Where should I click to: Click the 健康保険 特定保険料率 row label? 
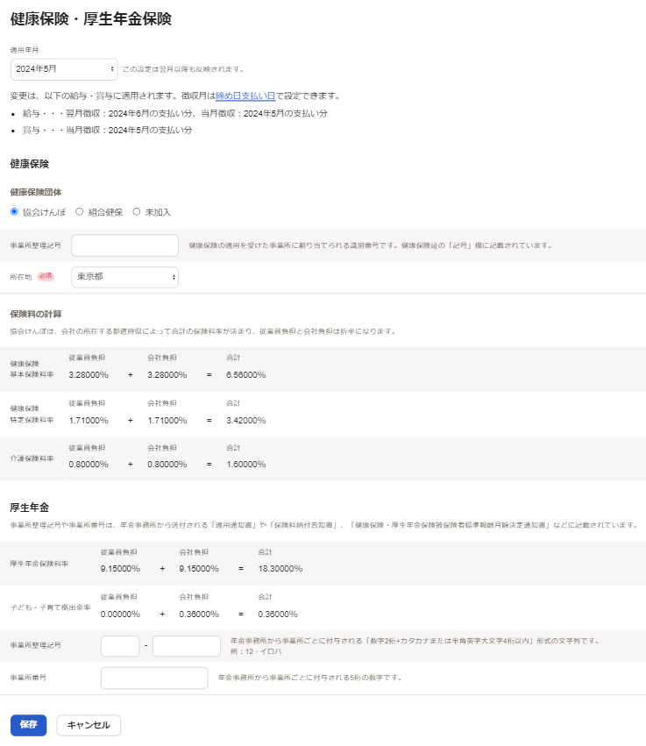coord(32,415)
